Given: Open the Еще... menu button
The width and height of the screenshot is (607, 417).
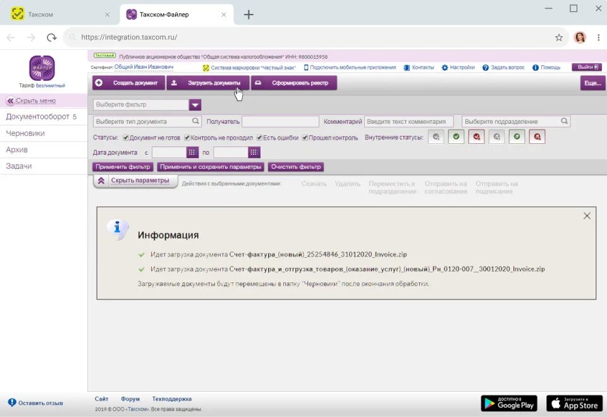Looking at the screenshot, I should point(592,83).
